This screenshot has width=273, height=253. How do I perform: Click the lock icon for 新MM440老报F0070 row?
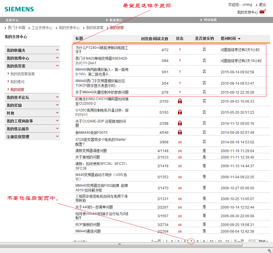180,132
